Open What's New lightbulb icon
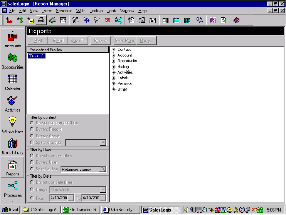 point(13,125)
